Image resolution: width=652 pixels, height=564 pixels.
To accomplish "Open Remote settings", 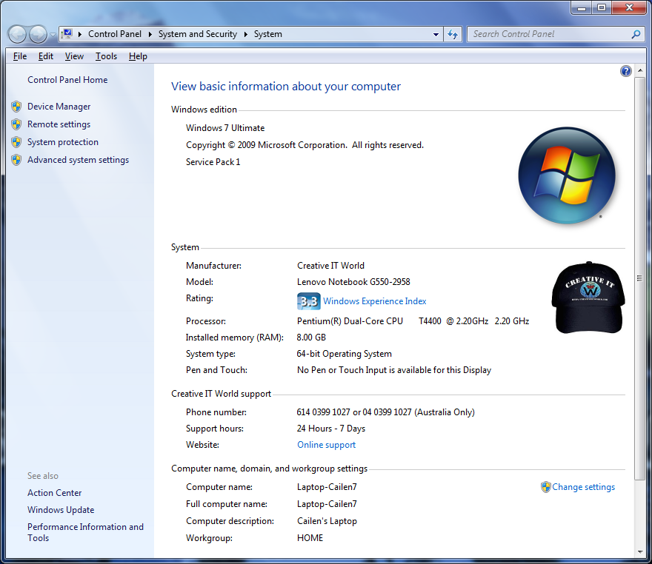I will tap(59, 124).
